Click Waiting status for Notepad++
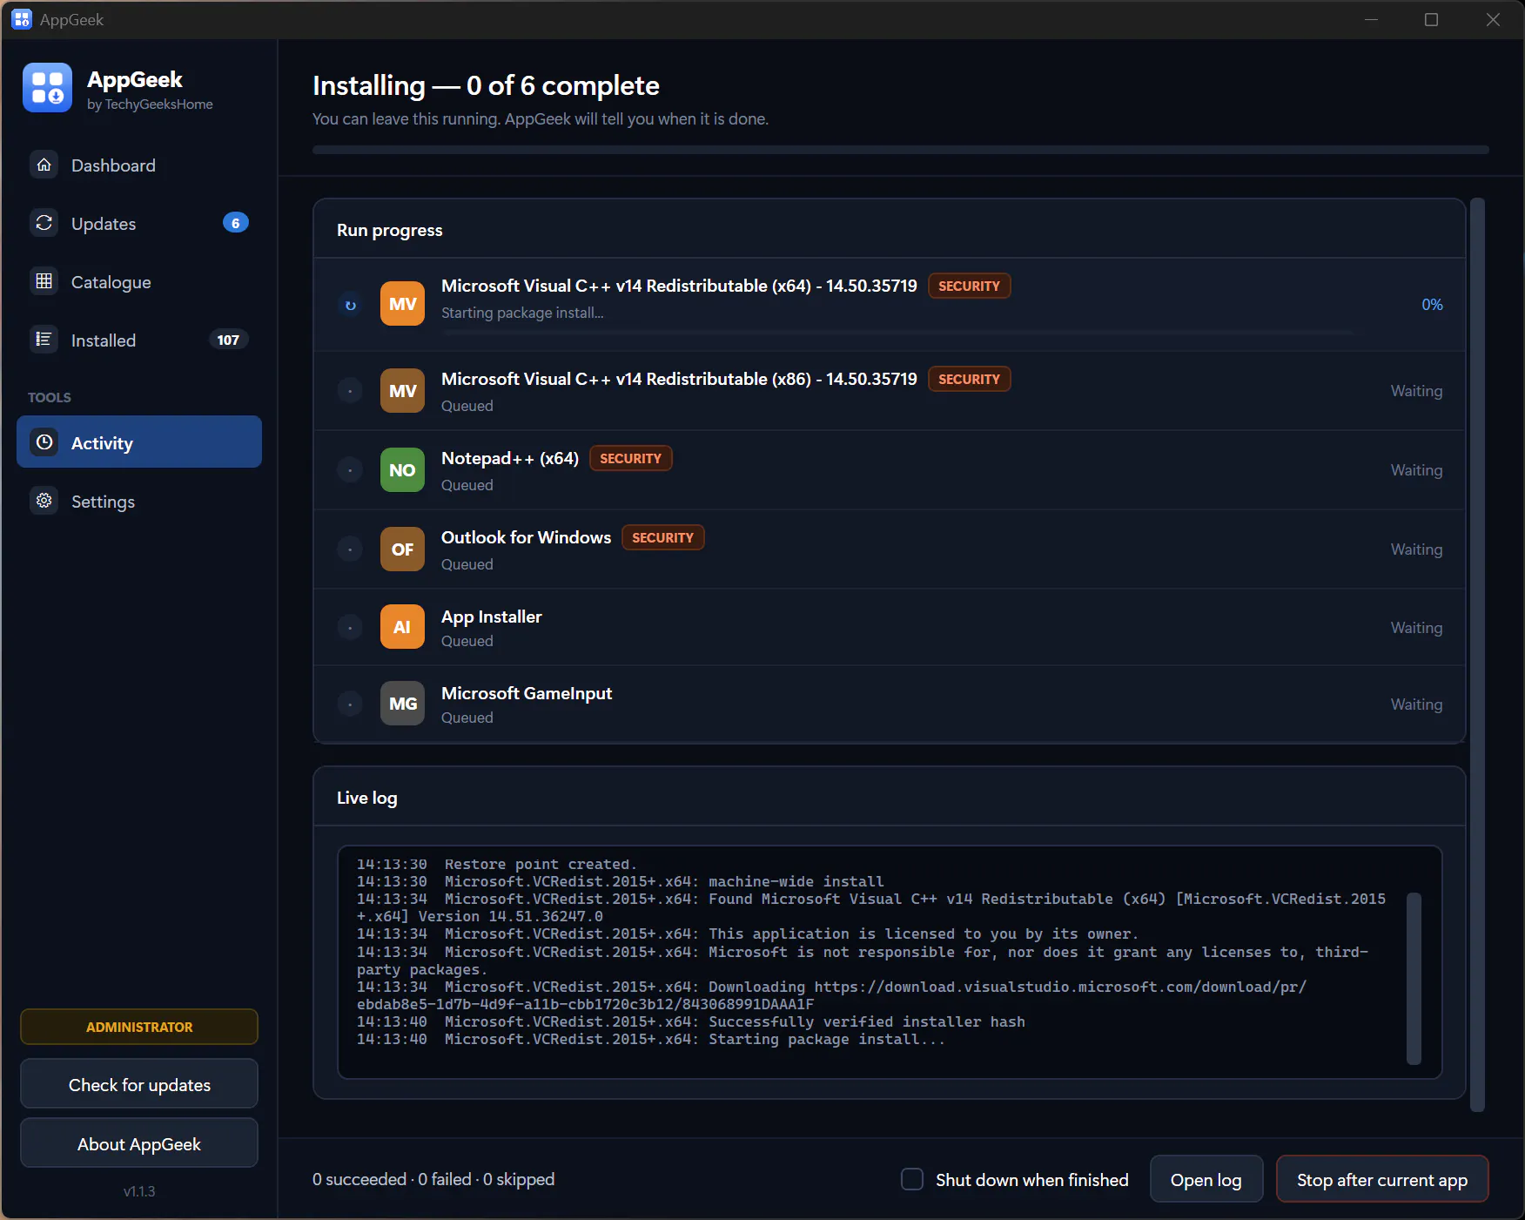This screenshot has height=1220, width=1525. (1416, 470)
